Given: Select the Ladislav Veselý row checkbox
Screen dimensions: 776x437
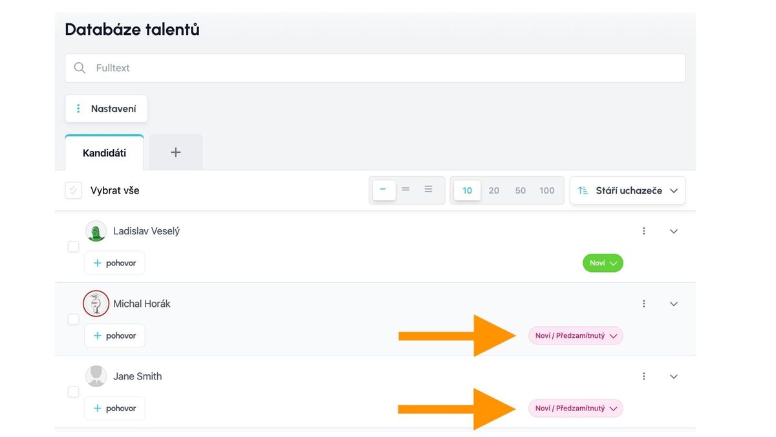Looking at the screenshot, I should point(73,247).
